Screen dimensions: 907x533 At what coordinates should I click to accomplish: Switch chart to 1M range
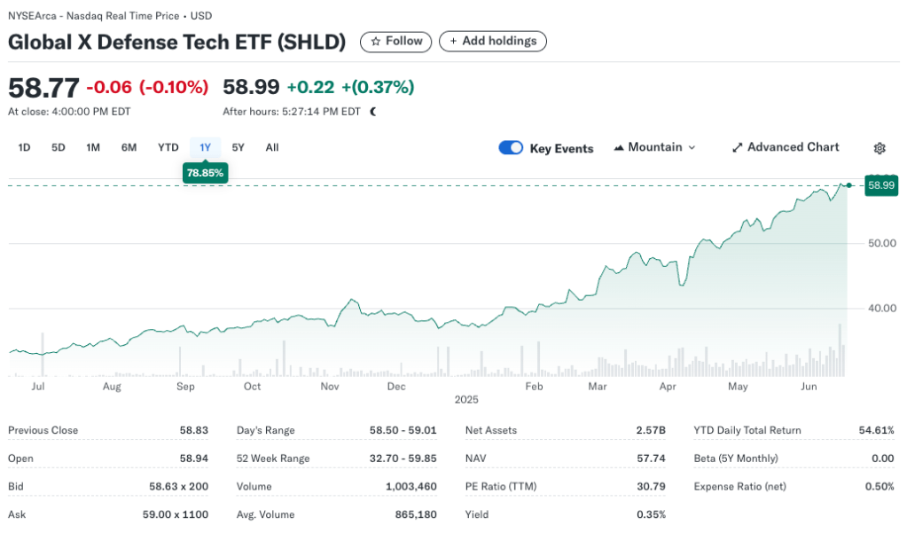(x=93, y=148)
